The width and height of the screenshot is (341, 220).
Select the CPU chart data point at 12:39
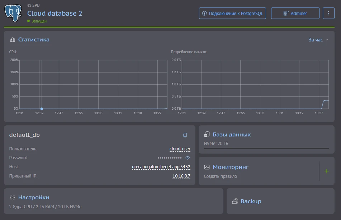(42, 109)
